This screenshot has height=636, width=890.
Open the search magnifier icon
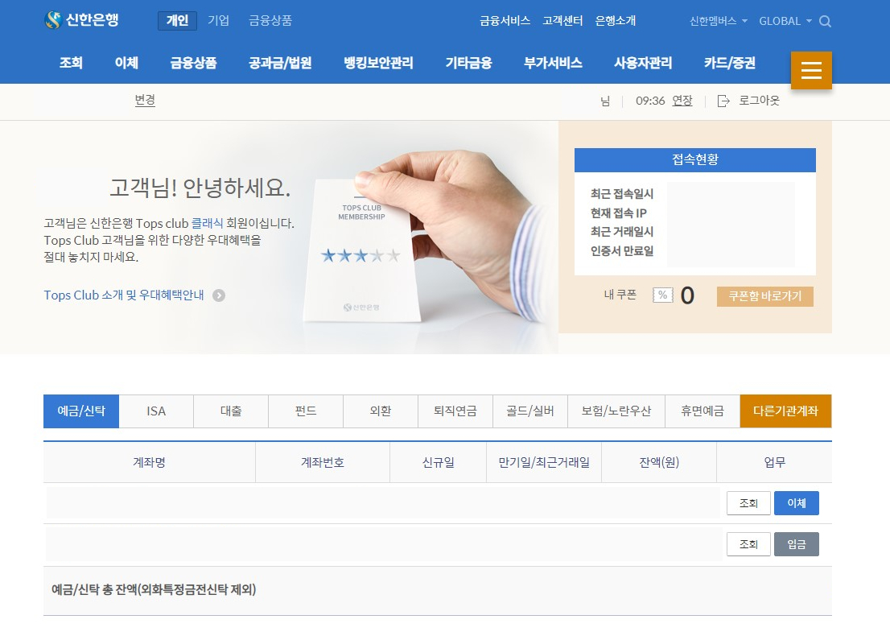(826, 22)
